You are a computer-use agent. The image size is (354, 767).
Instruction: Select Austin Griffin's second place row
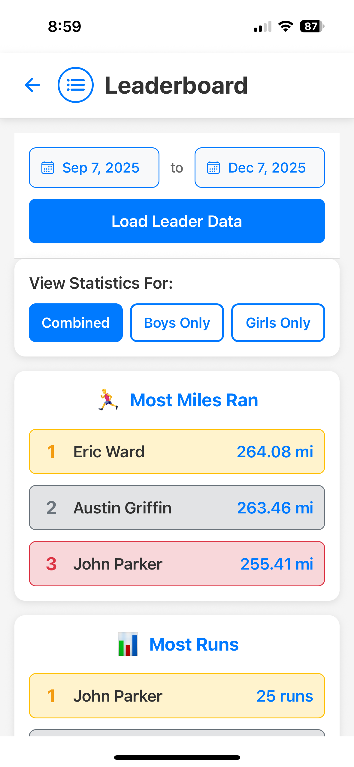[x=177, y=508]
